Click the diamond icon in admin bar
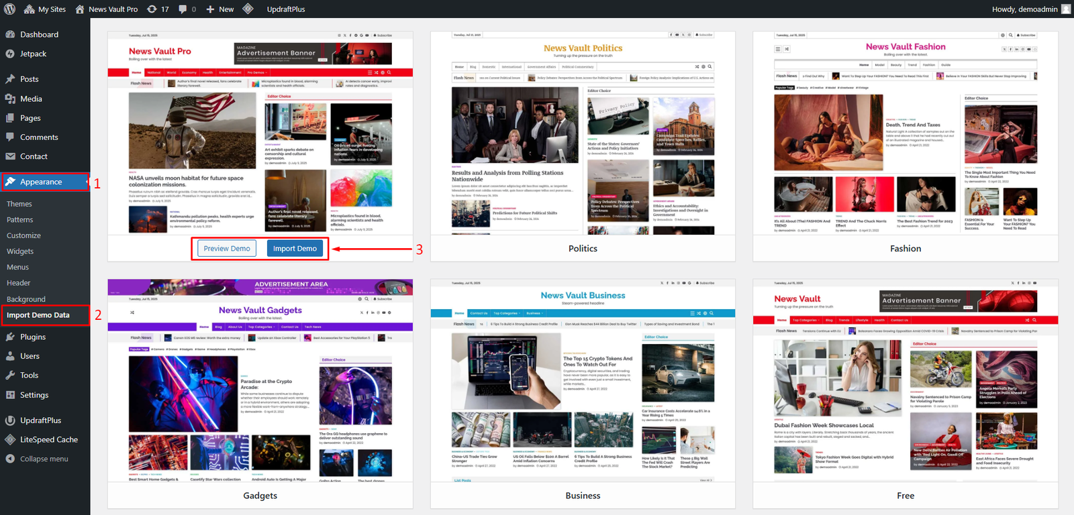 [x=248, y=9]
